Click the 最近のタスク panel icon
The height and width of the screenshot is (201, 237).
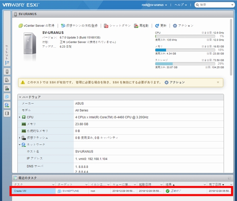point(15,178)
